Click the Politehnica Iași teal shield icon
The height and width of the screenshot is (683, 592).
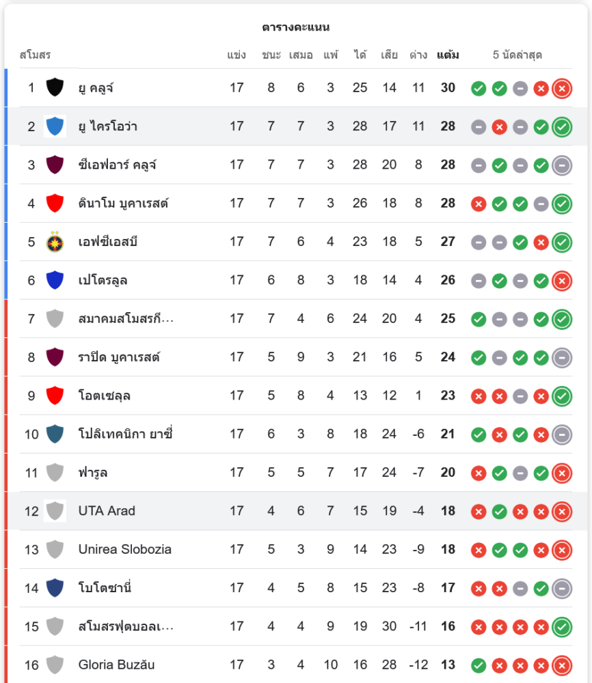point(55,434)
